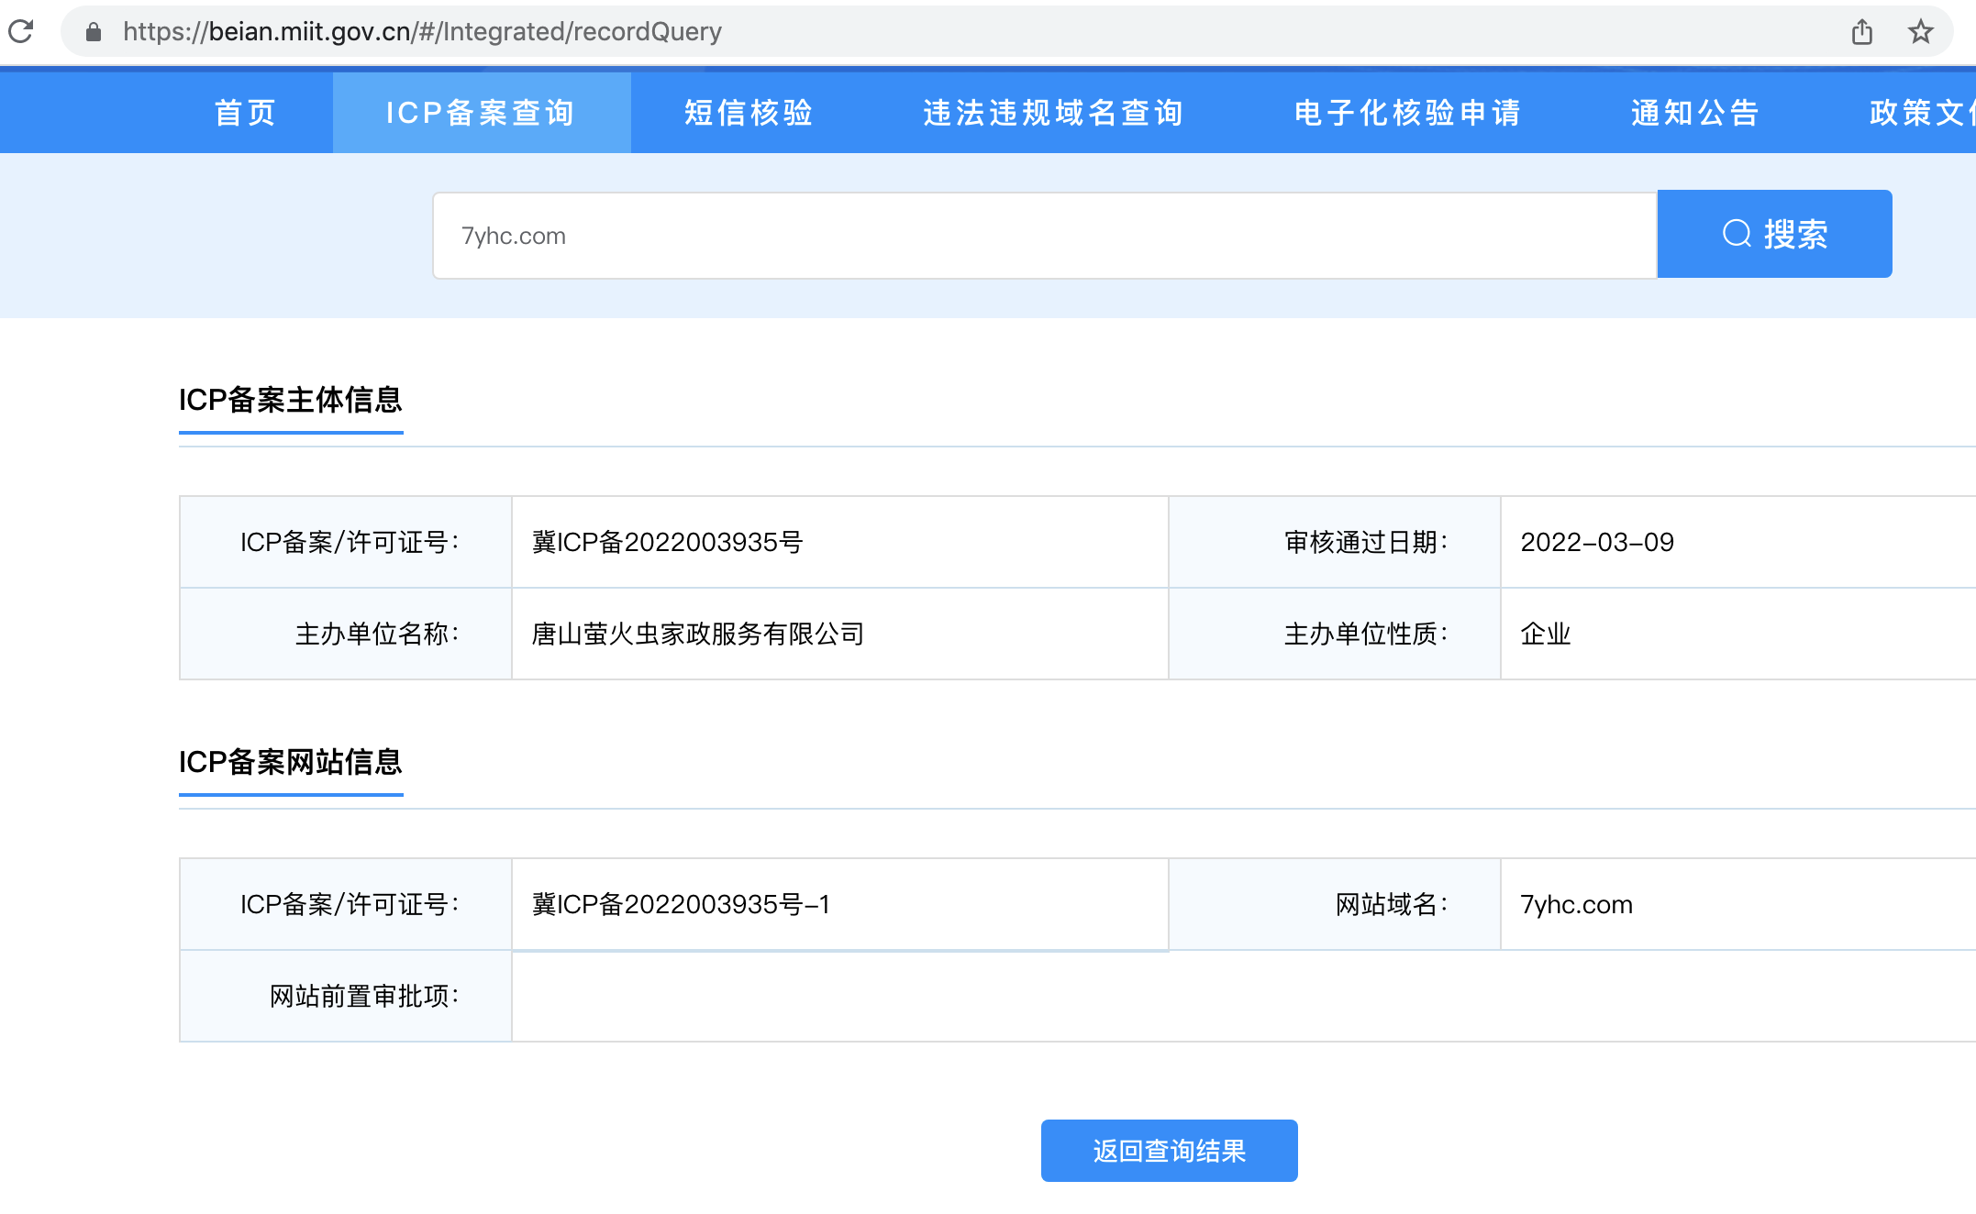This screenshot has width=1976, height=1214.
Task: Switch to 通知公告 section
Action: [x=1695, y=113]
